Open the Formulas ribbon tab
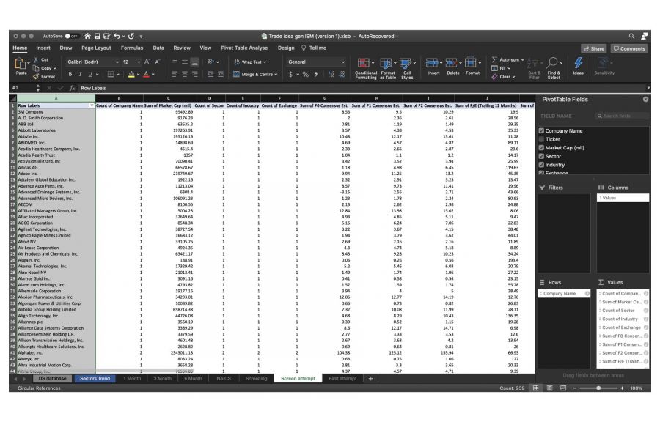This screenshot has height=422, width=660. (x=132, y=48)
